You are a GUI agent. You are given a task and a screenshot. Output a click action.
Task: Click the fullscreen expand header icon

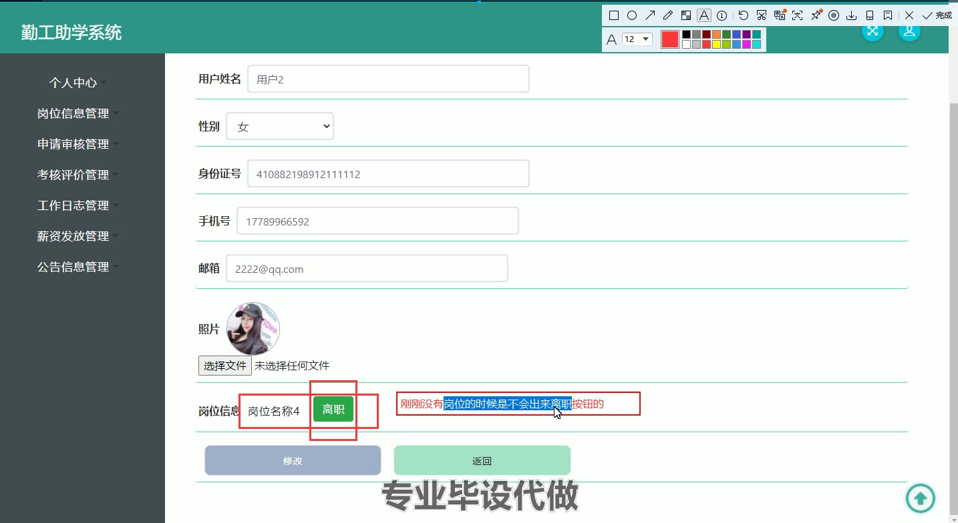pos(872,31)
